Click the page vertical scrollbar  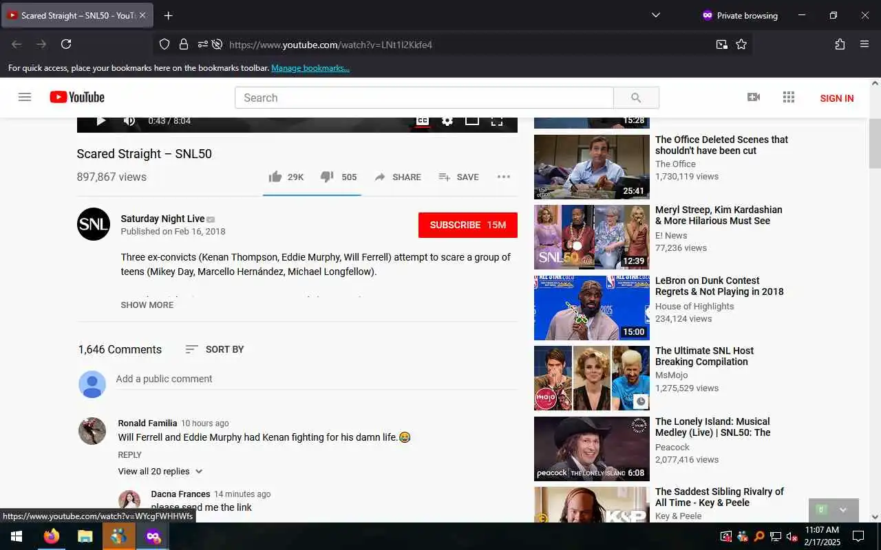(875, 144)
